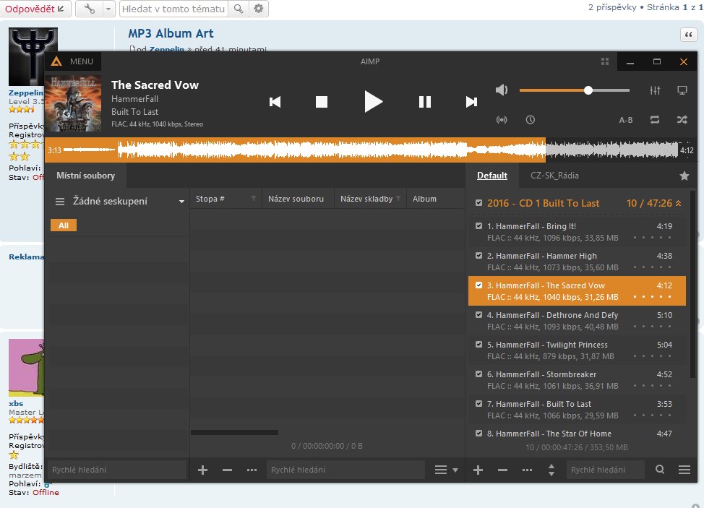Uncheck track 4 Dethrone And Defy
This screenshot has height=508, width=704.
[478, 315]
